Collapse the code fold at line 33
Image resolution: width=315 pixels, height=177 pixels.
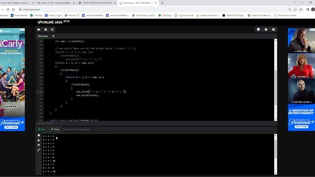coord(43,88)
